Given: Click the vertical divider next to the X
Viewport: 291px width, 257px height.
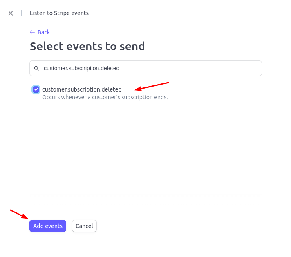Looking at the screenshot, I should click(x=22, y=13).
